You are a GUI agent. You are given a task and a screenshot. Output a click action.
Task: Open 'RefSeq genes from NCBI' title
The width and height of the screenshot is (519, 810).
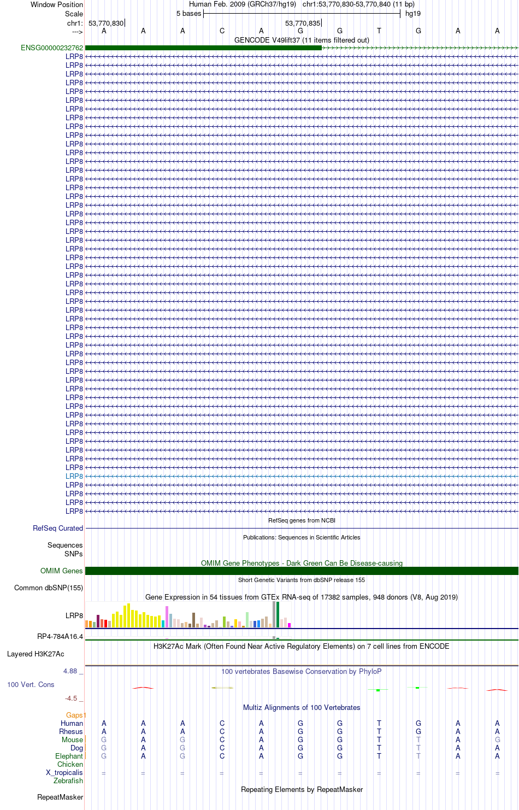302,521
